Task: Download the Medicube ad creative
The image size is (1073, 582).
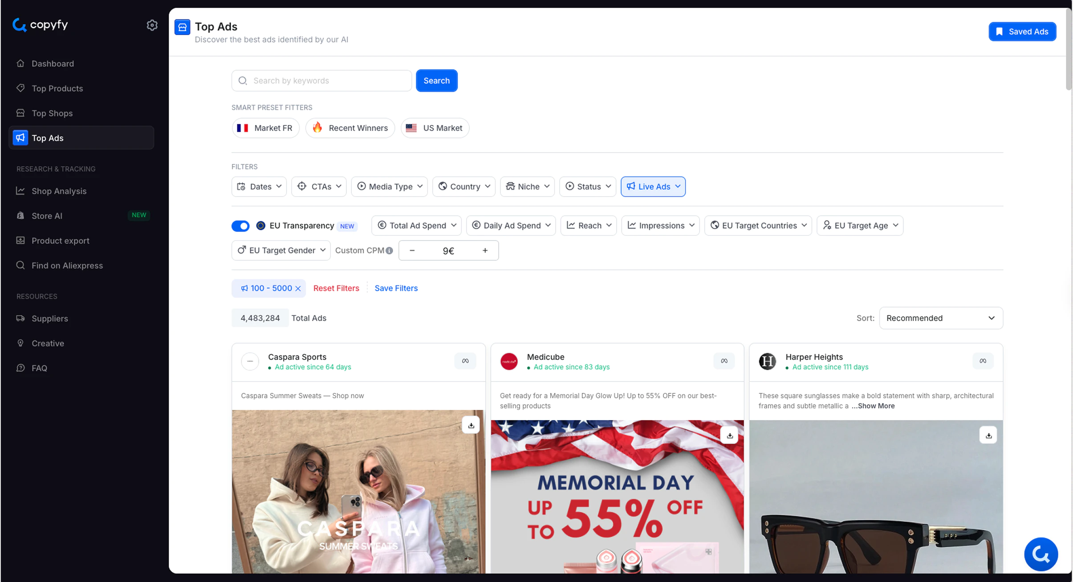Action: coord(729,435)
